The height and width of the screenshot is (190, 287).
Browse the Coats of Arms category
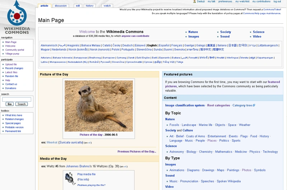[x=196, y=136]
